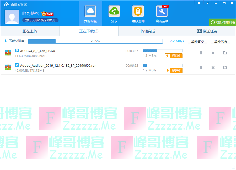Collapse transfer list with 收起传输列表
Image resolution: width=236 pixels, height=170 pixels.
223,22
